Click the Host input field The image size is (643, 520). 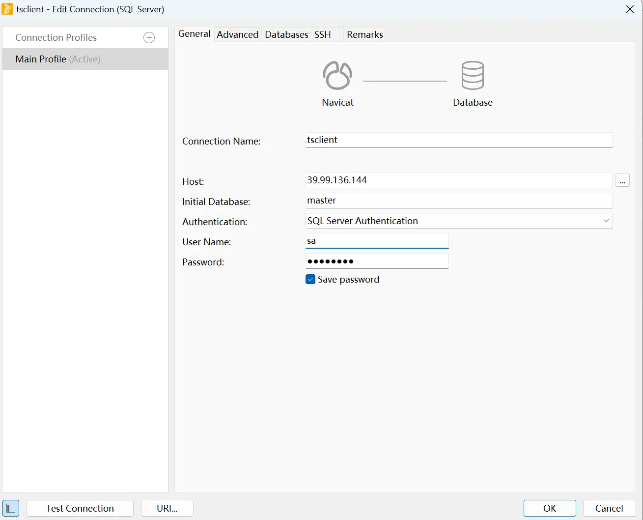pos(459,180)
